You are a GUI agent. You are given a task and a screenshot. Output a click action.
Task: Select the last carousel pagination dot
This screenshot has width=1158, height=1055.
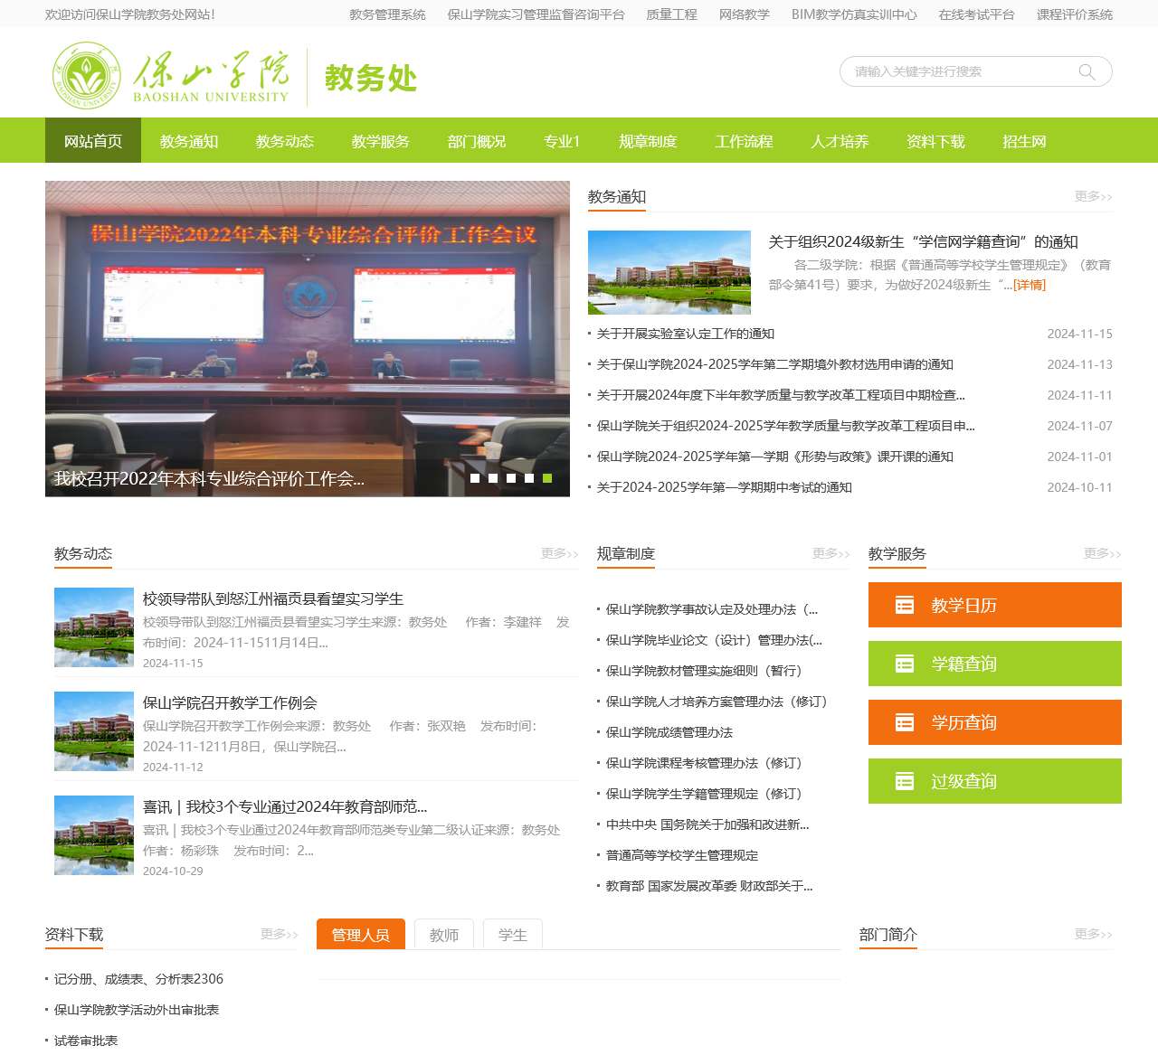(x=548, y=478)
